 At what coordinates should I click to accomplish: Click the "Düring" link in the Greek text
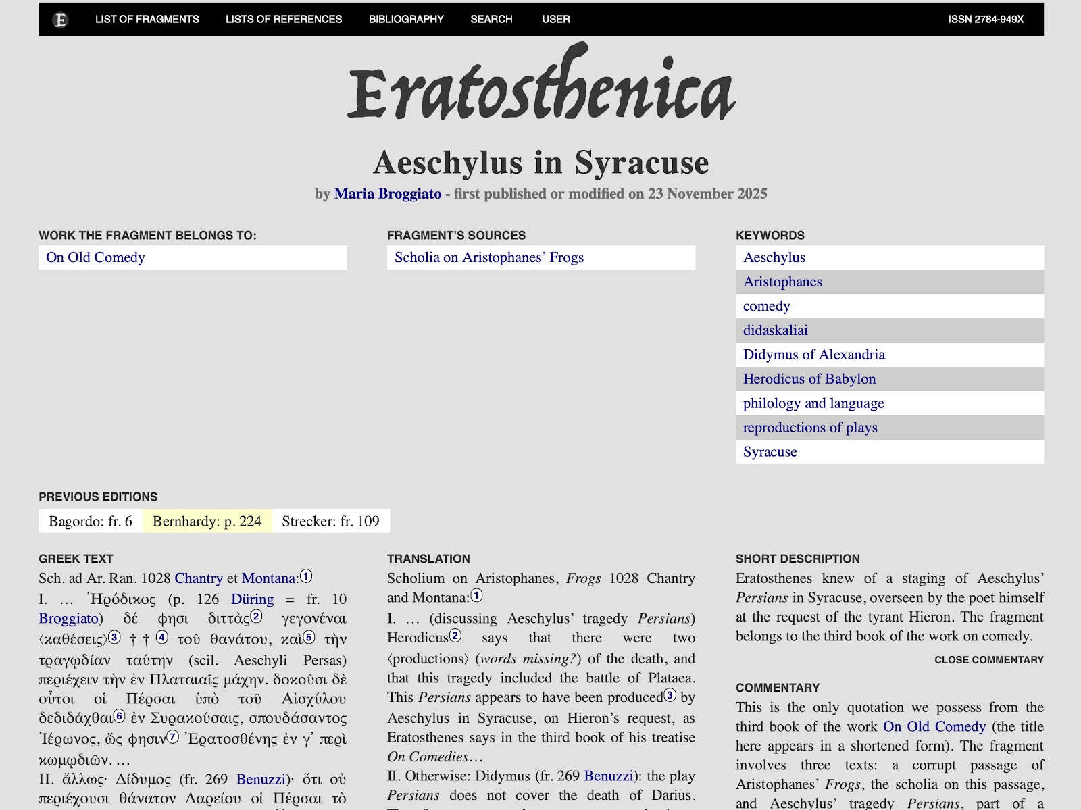[252, 599]
